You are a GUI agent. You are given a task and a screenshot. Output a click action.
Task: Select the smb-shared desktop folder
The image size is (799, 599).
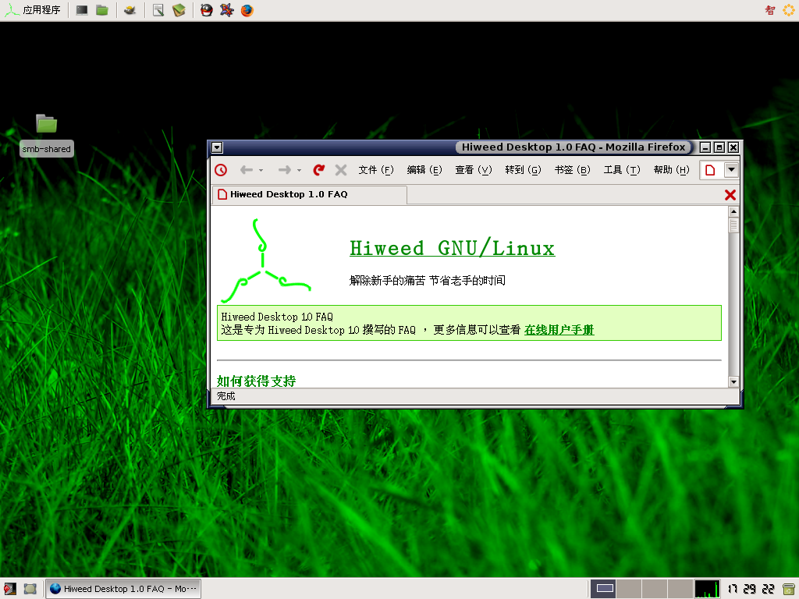(46, 135)
